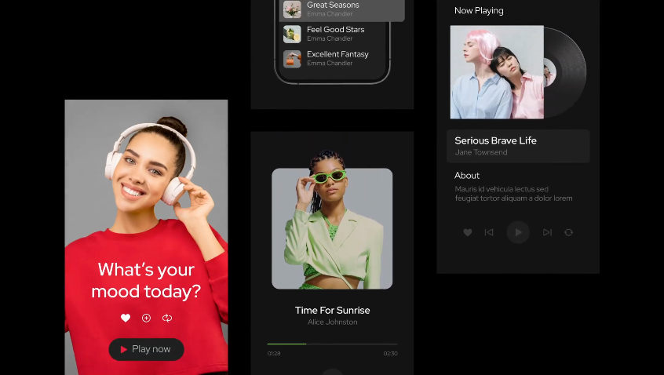Click the About section heading
Viewport: 664px width, 375px height.
467,175
